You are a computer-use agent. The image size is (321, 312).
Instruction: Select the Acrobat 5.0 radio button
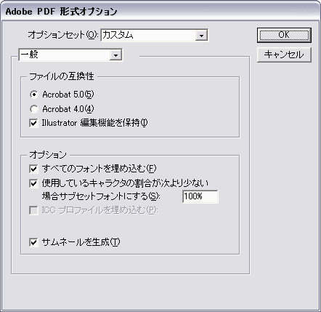(34, 95)
